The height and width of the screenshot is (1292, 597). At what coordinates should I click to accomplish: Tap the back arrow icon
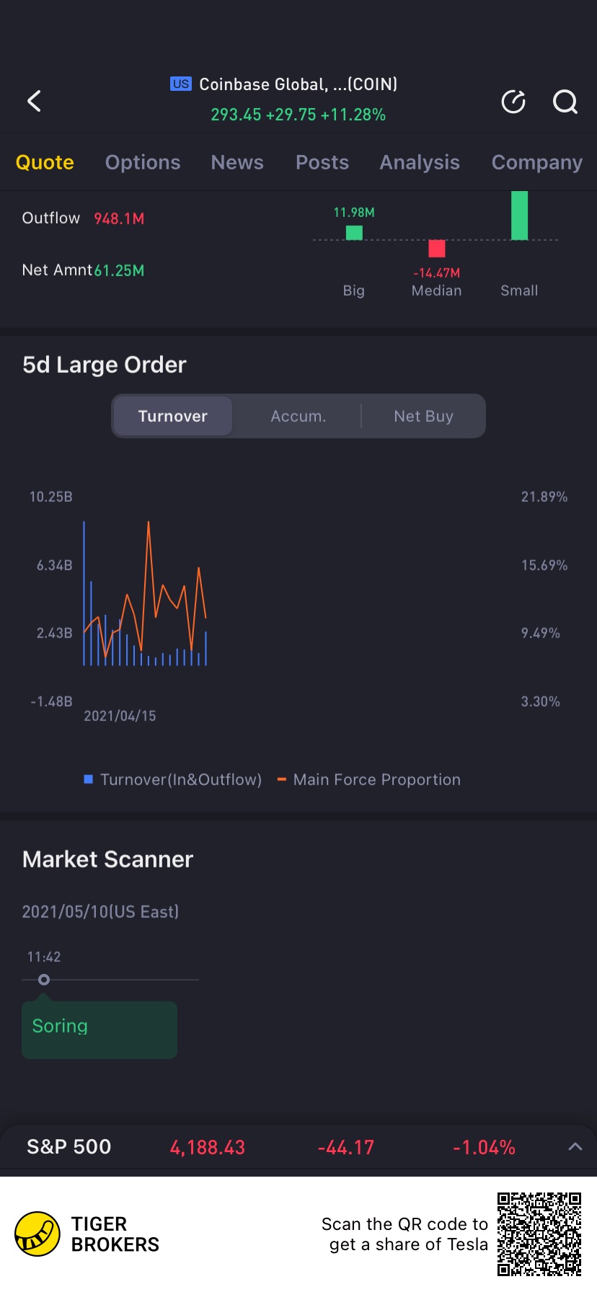click(34, 101)
